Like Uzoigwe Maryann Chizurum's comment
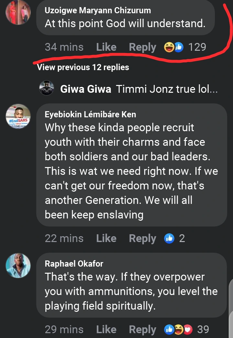Image resolution: width=233 pixels, height=338 pixels. click(106, 47)
